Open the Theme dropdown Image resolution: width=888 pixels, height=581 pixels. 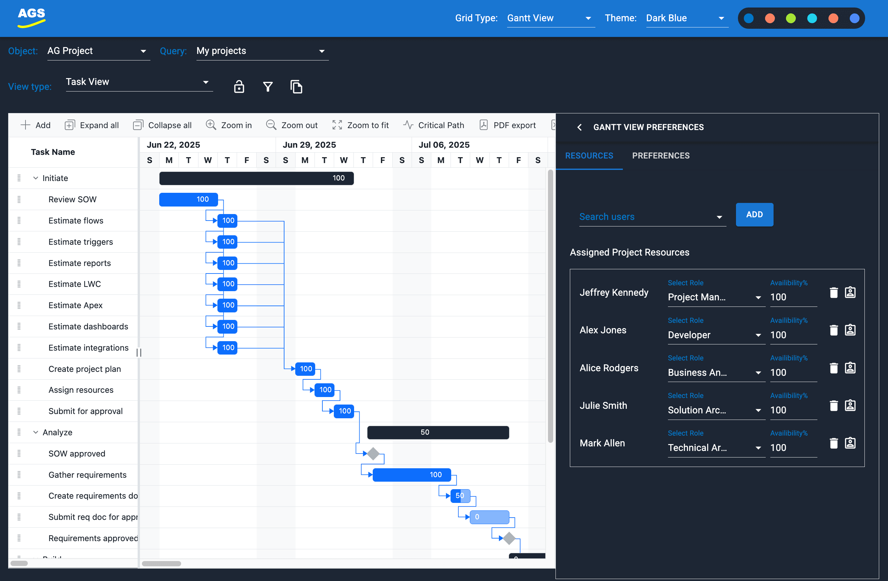click(687, 18)
